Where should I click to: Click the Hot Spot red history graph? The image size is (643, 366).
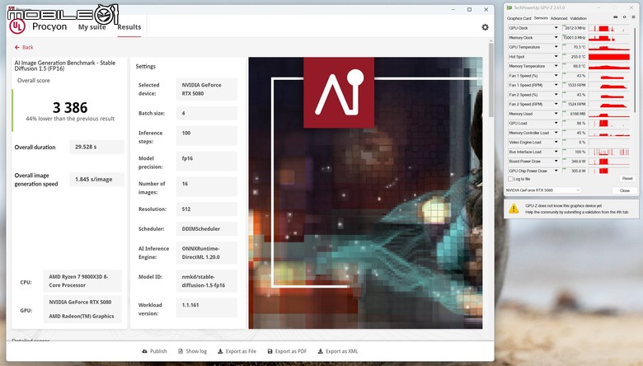click(x=609, y=57)
